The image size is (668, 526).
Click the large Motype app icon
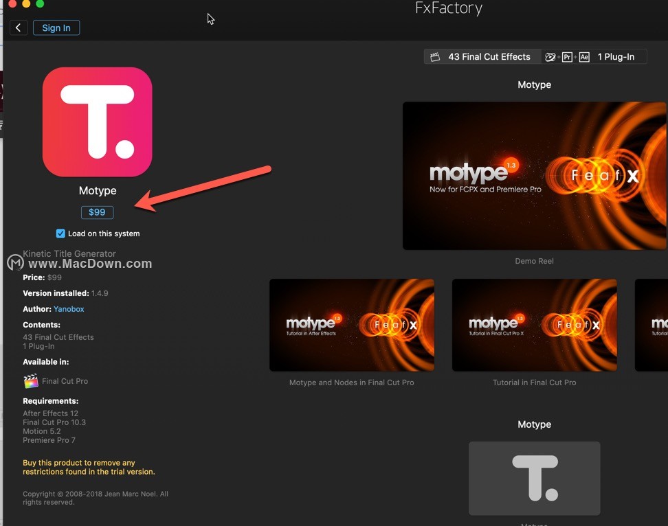(97, 122)
